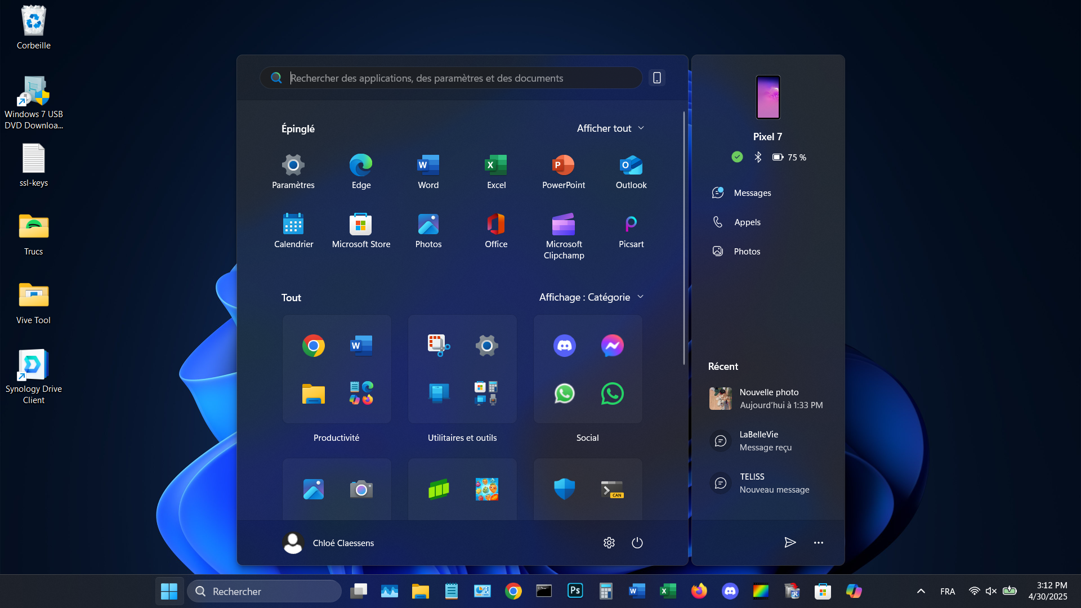Open the Affichage : Catégorie dropdown
Viewport: 1081px width, 608px height.
(x=591, y=297)
